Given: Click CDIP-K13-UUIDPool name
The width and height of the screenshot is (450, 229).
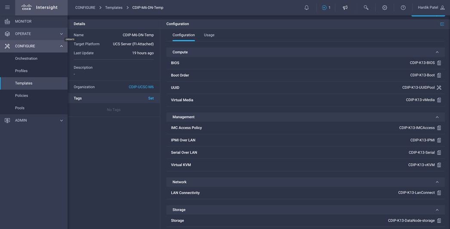Looking at the screenshot, I should pyautogui.click(x=419, y=88).
